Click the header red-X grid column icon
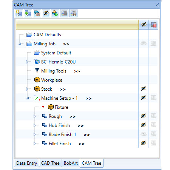Viewport: 170px width, 170px height. 153,25
